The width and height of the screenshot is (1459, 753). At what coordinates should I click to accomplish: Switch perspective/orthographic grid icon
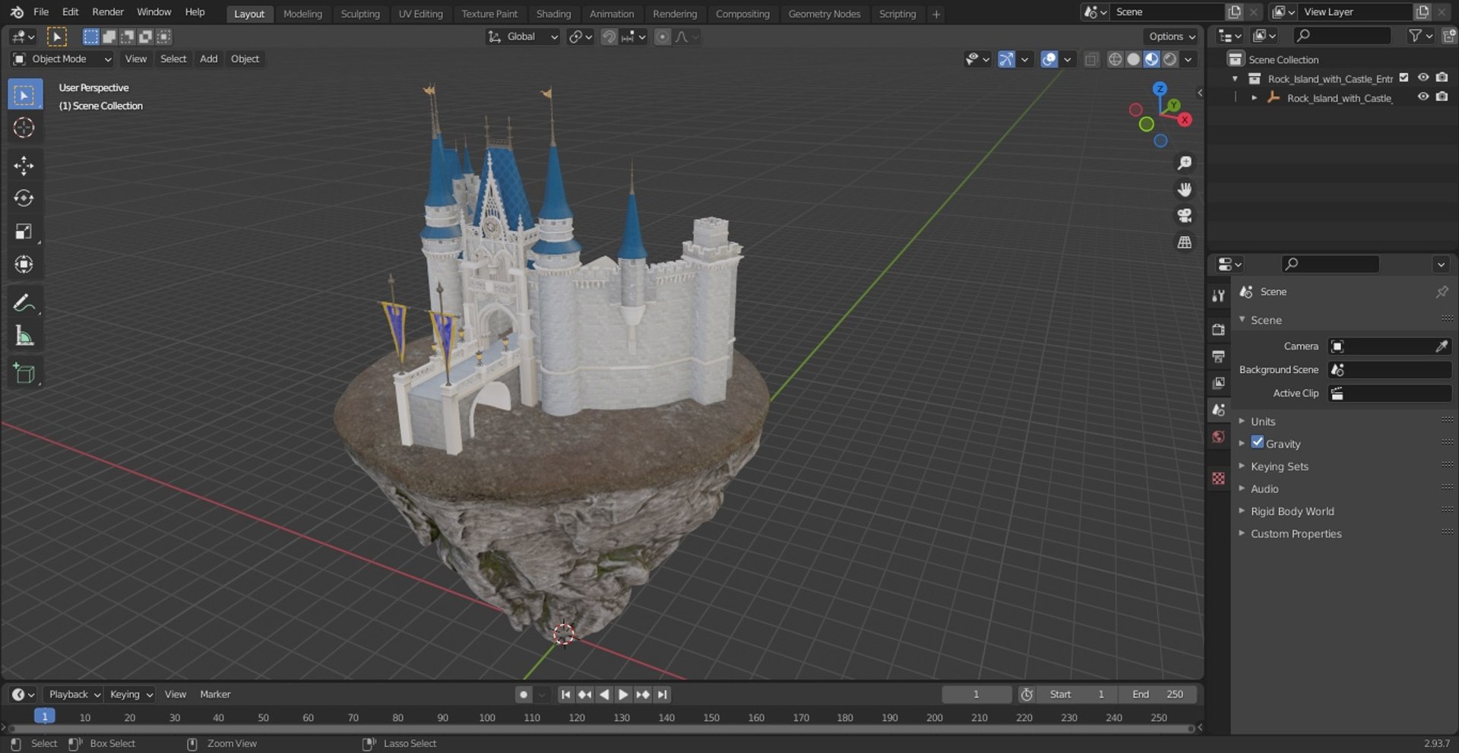(x=1184, y=242)
